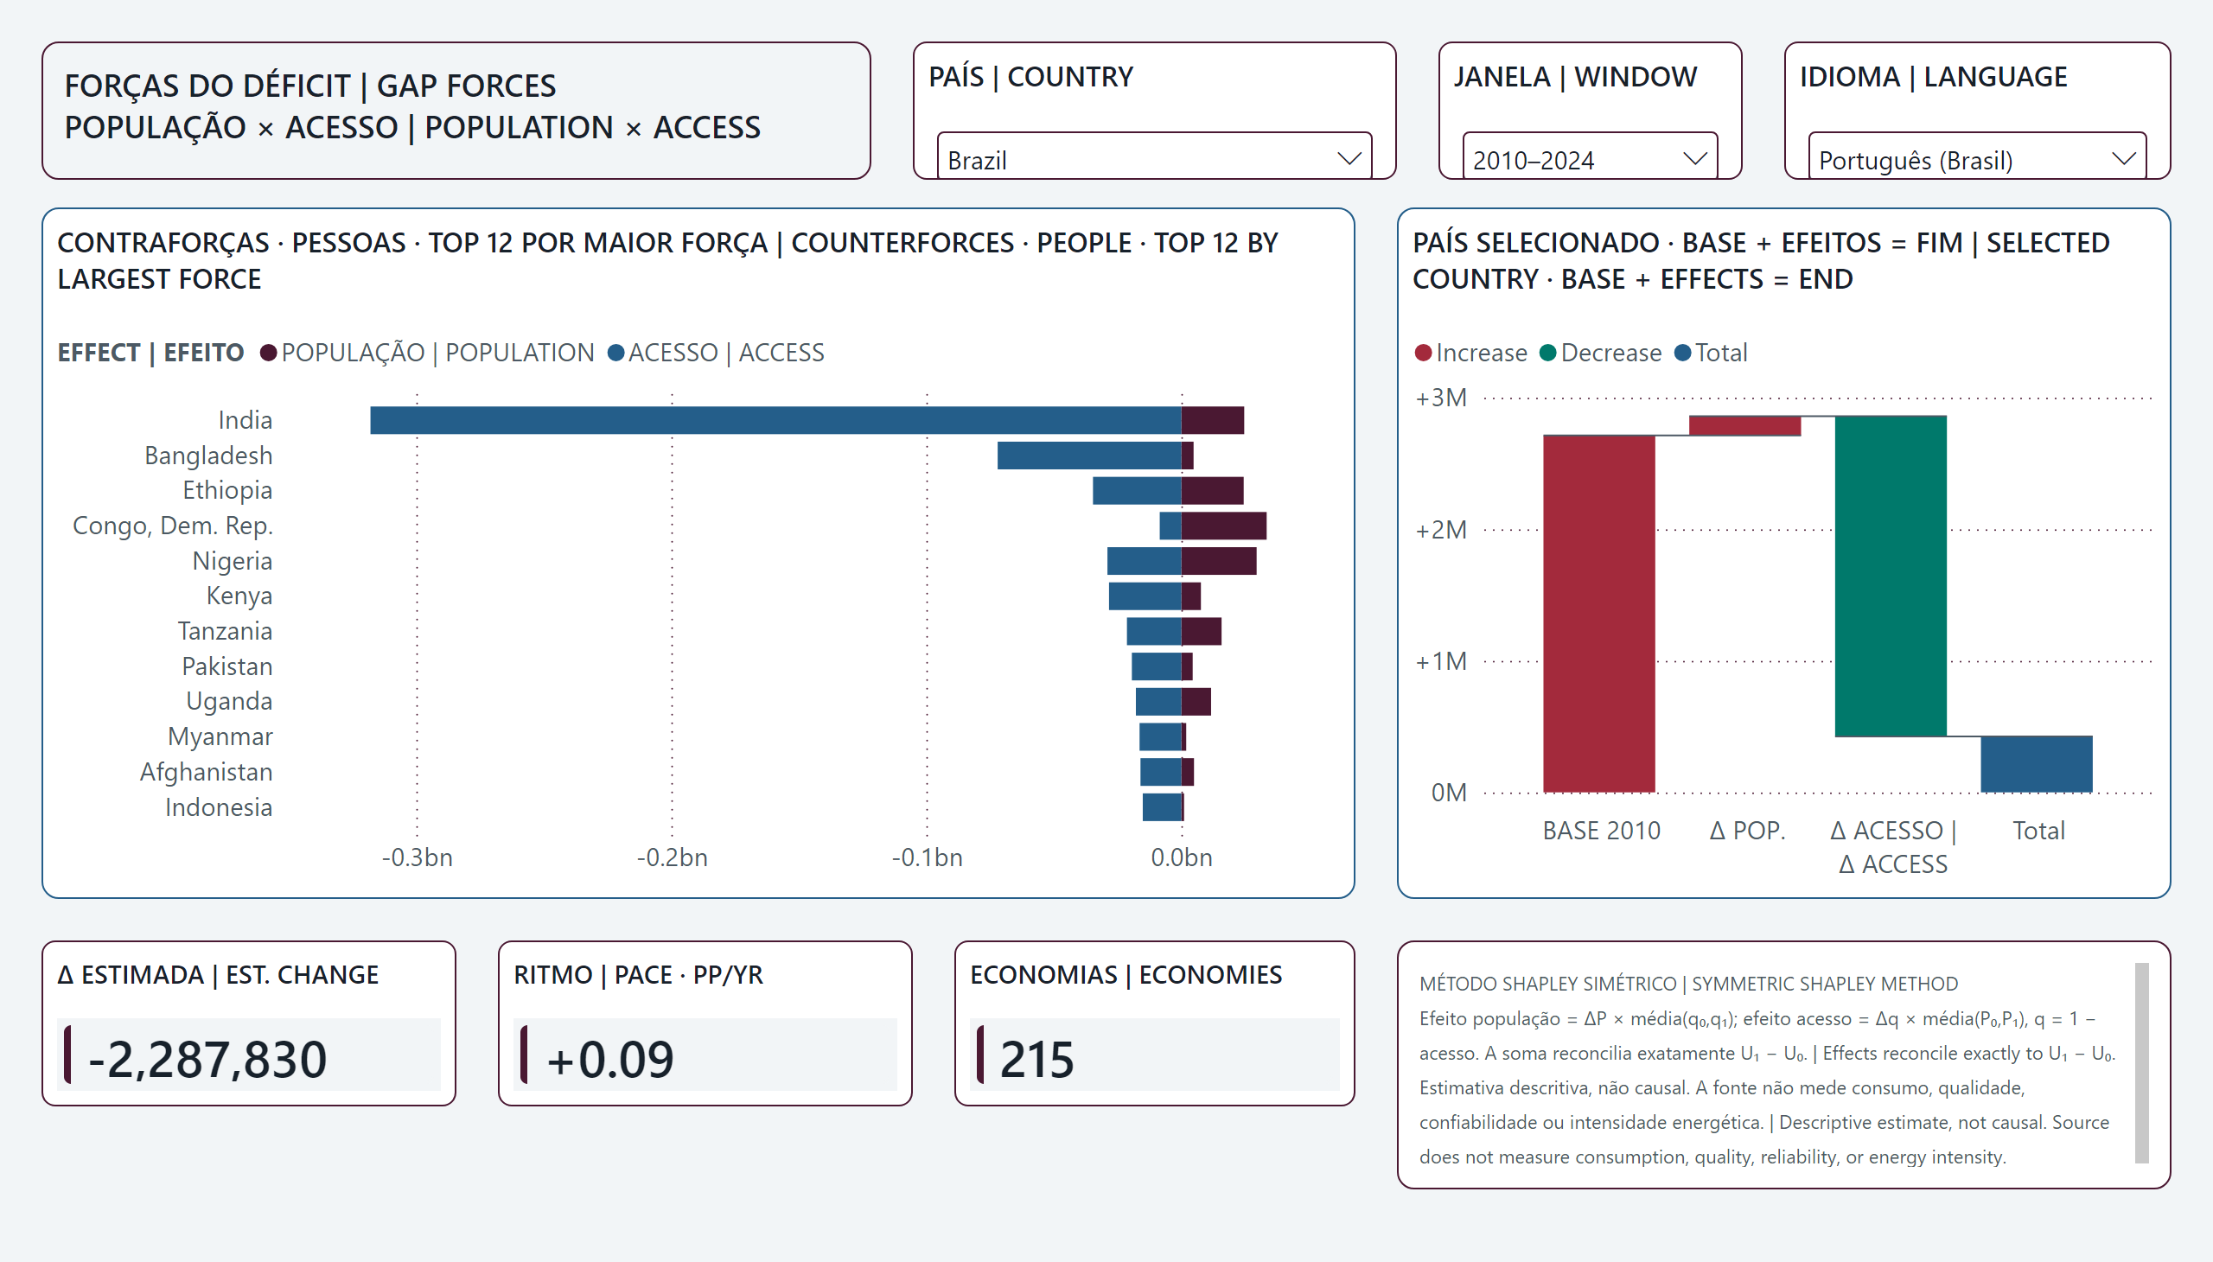Click the 'Δ ACESSO | Δ ACCESS' axis label
The height and width of the screenshot is (1262, 2213).
(1892, 847)
